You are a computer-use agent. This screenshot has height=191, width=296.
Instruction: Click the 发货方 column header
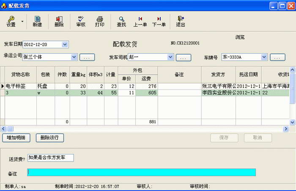(x=218, y=74)
